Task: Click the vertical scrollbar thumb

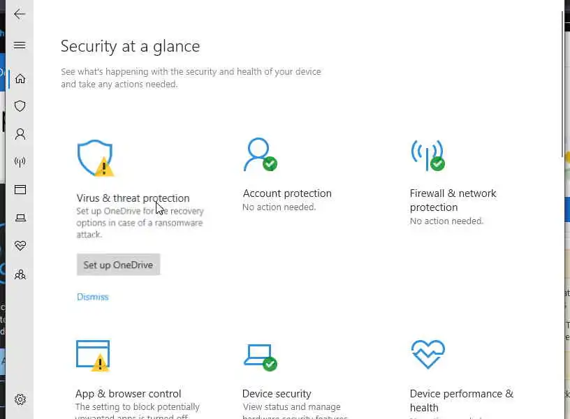Action: pyautogui.click(x=563, y=84)
